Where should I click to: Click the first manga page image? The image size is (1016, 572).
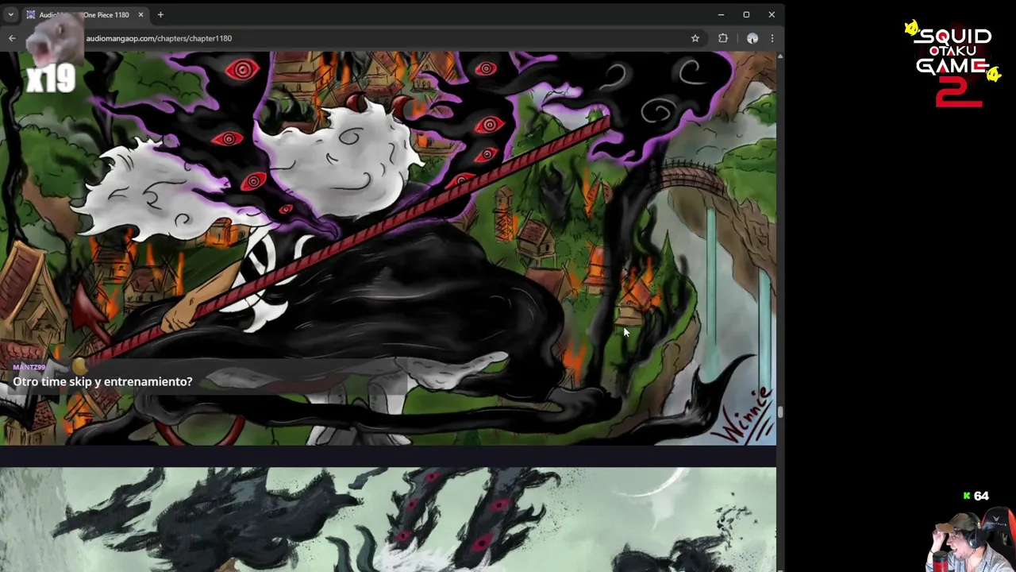pyautogui.click(x=388, y=248)
